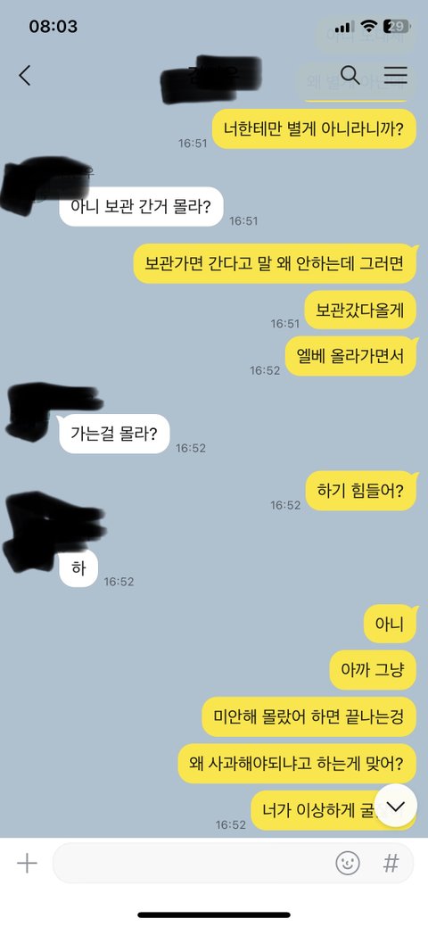Image resolution: width=428 pixels, height=927 pixels.
Task: Tap the Wi-Fi status icon
Action: click(x=369, y=26)
